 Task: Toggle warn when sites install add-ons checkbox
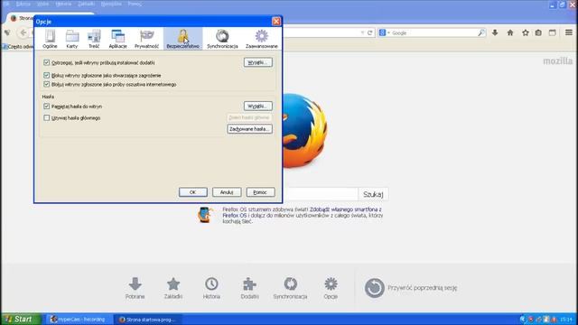point(46,62)
